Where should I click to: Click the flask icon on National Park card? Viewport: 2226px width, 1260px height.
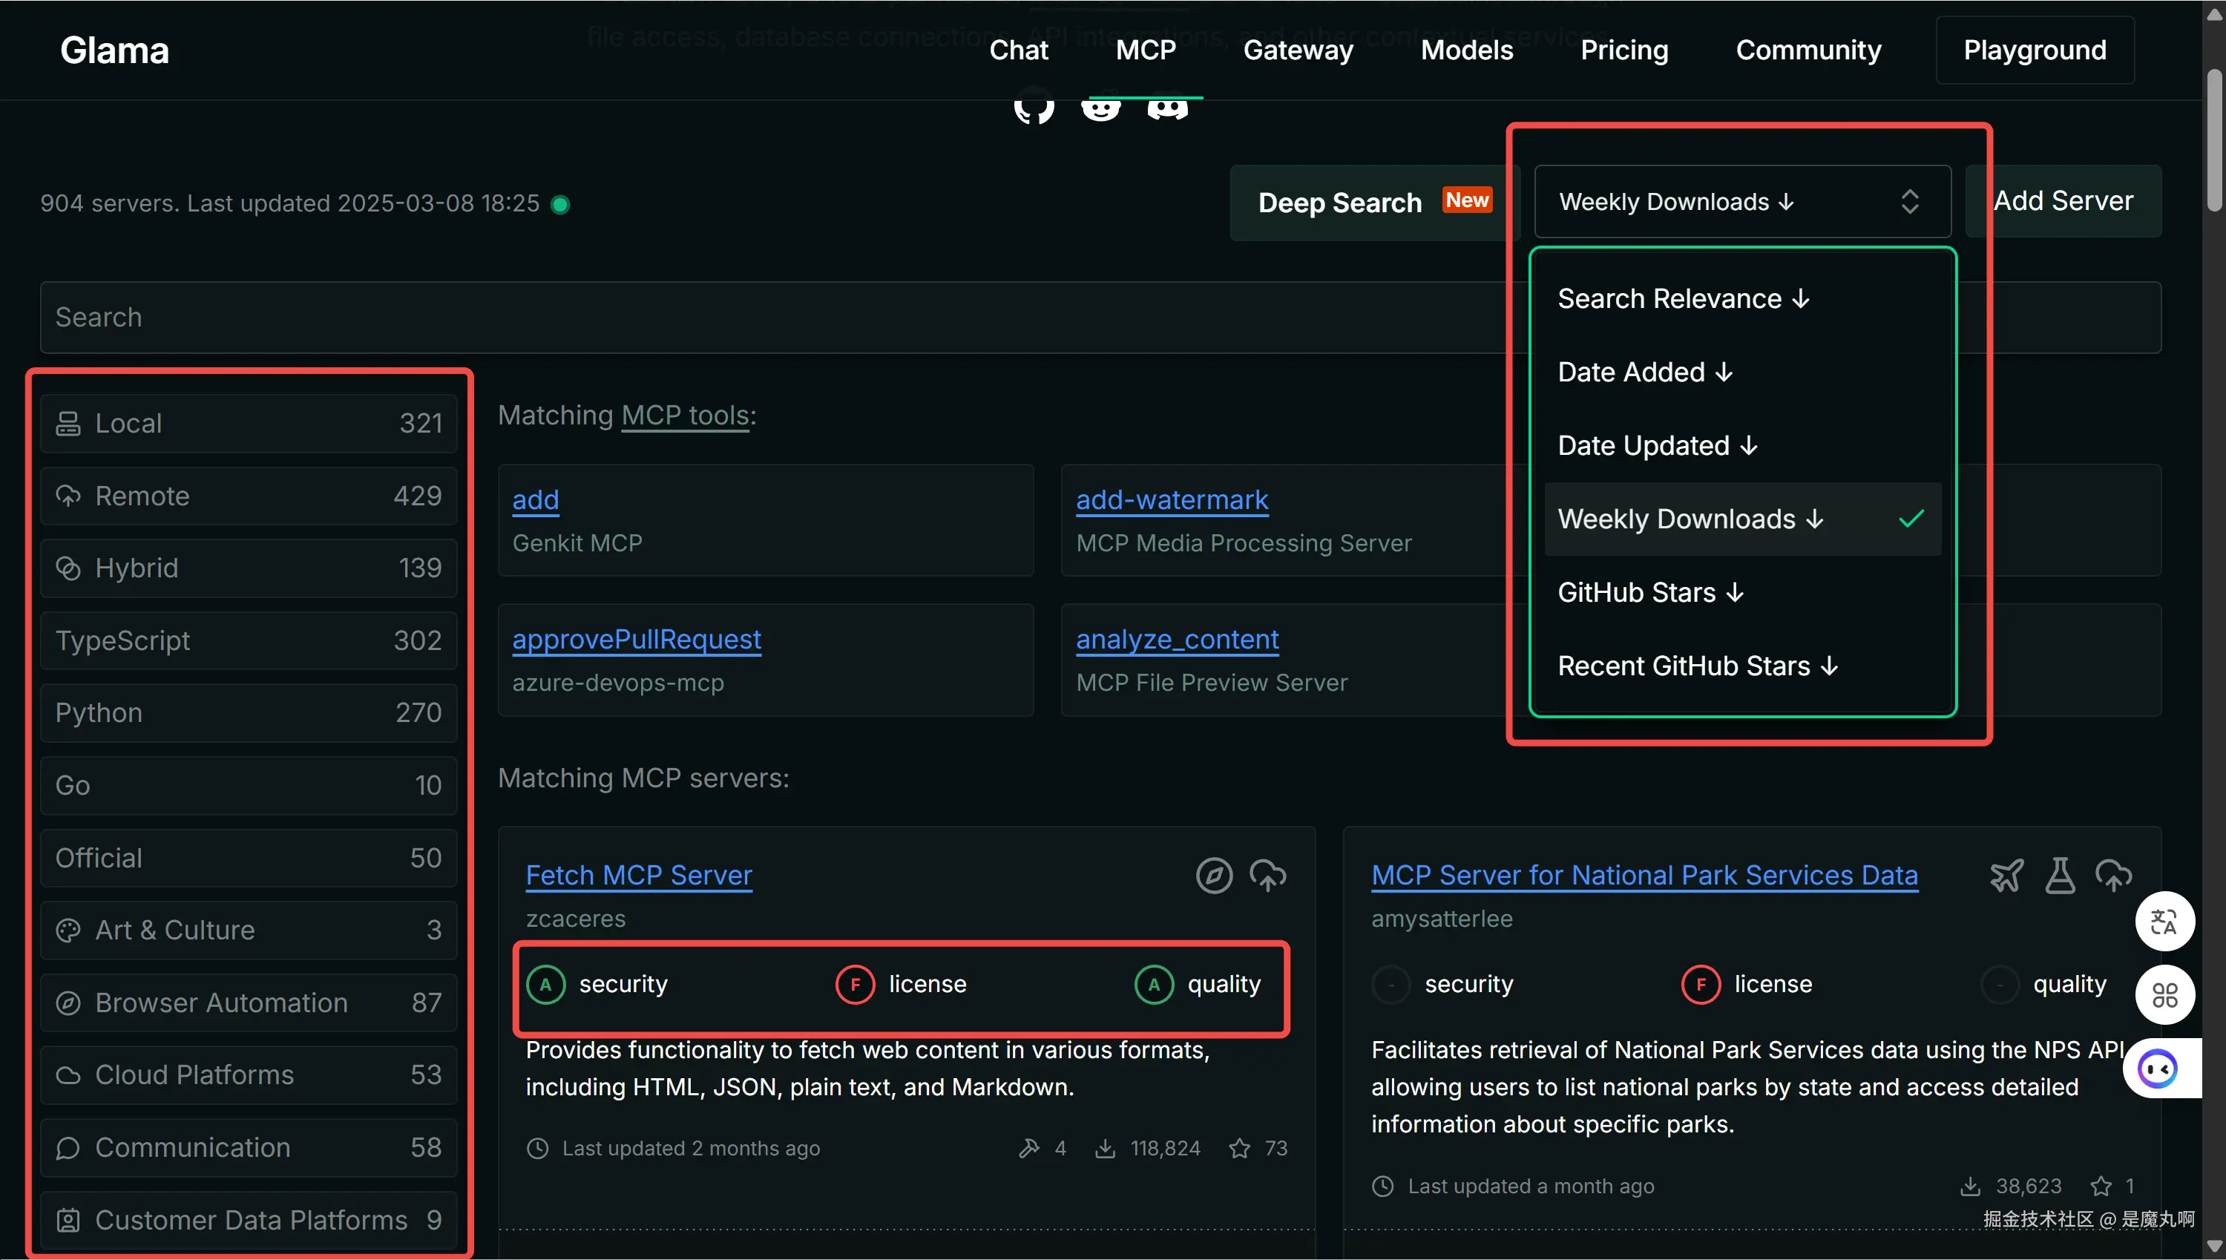pyautogui.click(x=2060, y=876)
